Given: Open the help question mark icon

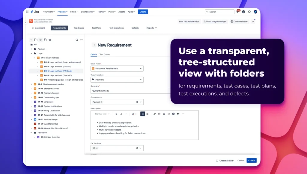Looking at the screenshot, I should click(x=243, y=12).
